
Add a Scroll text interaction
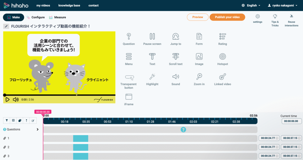point(176,59)
